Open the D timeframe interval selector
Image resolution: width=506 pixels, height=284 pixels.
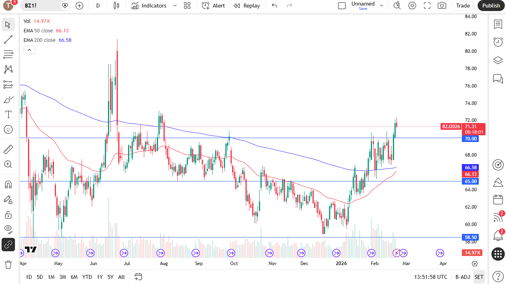(x=98, y=6)
